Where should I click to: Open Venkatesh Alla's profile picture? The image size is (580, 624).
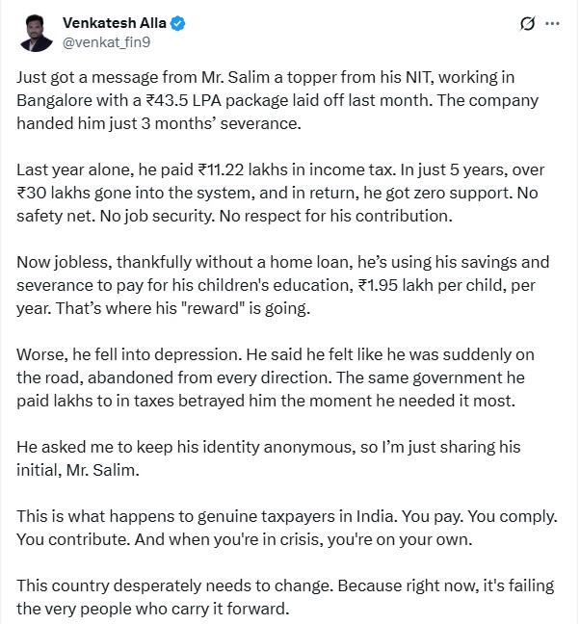click(x=38, y=32)
